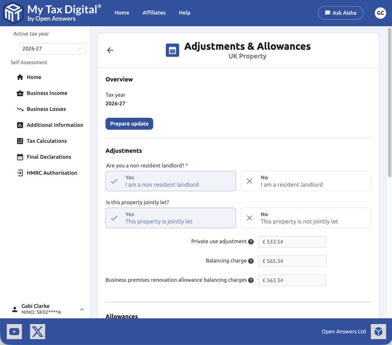Open the active tax year dropdown
The width and height of the screenshot is (392, 345).
pyautogui.click(x=52, y=49)
